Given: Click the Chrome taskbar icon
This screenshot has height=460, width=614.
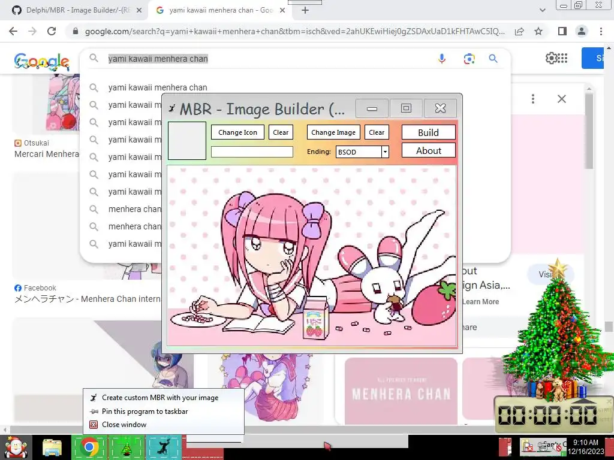Looking at the screenshot, I should point(89,447).
